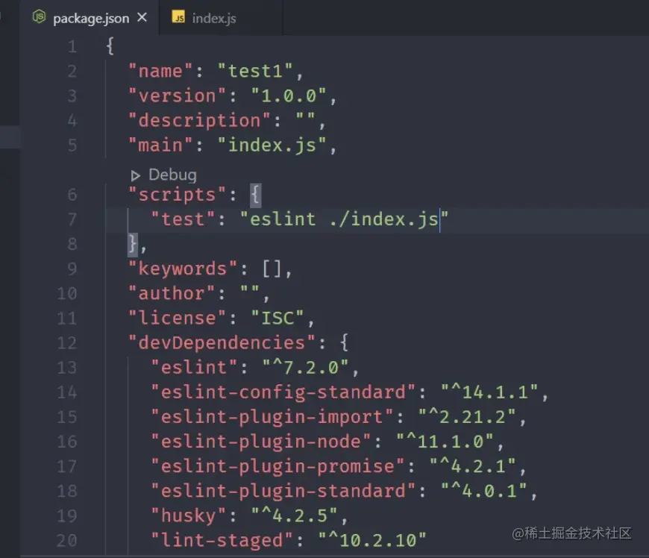
Task: Click the "test1" value
Action: click(255, 71)
